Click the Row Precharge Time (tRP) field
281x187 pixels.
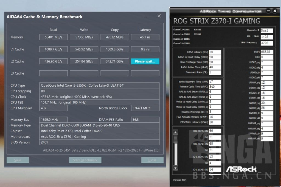215,62
